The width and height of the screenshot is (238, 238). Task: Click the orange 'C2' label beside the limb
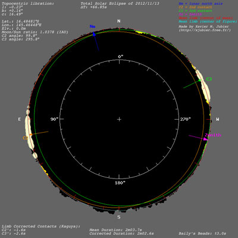pos(25,138)
